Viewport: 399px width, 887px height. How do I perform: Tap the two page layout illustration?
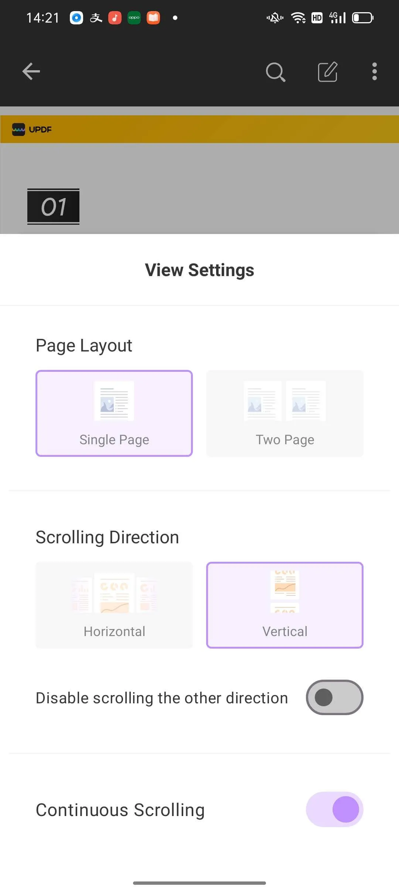click(285, 401)
